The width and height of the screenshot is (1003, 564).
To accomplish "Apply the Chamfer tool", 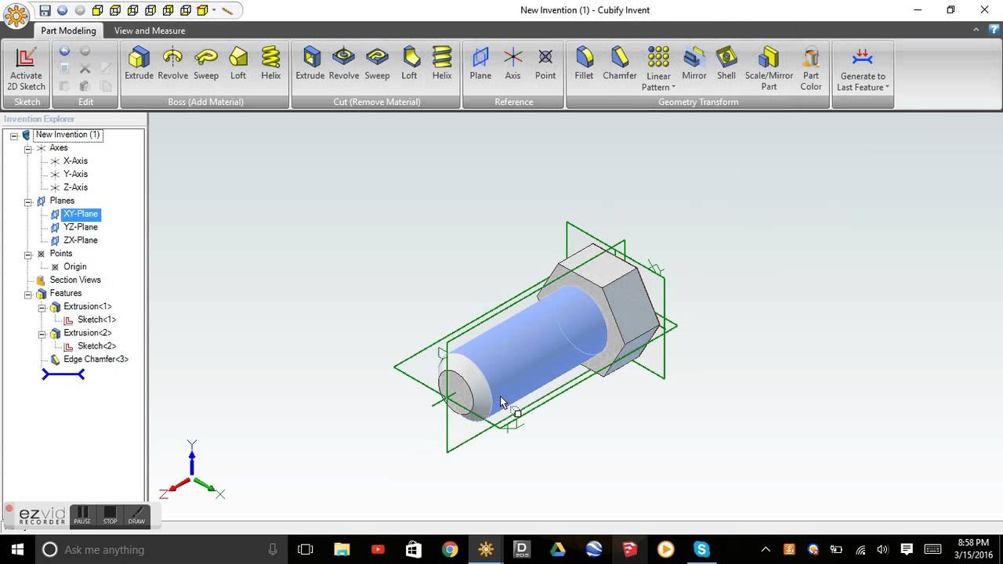I will click(x=620, y=64).
